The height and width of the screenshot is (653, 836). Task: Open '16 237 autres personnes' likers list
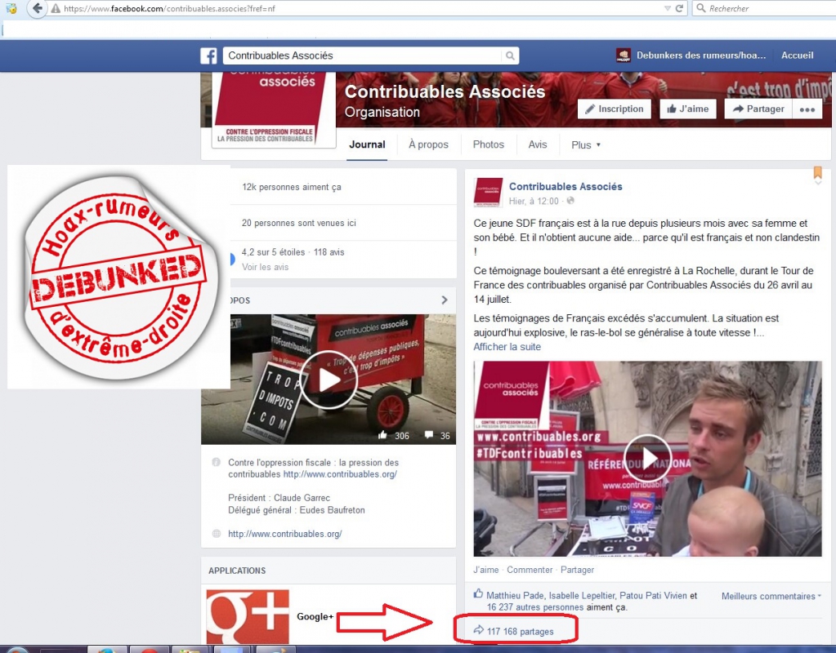[534, 607]
